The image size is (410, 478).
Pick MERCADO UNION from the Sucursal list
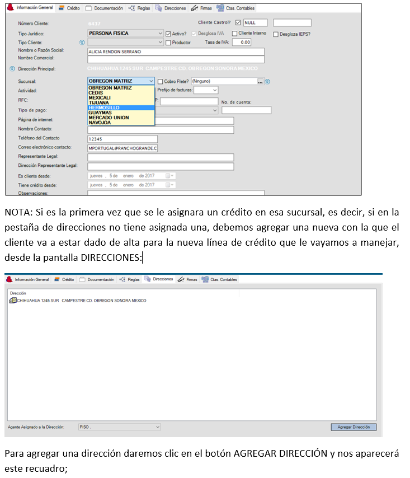pyautogui.click(x=121, y=118)
